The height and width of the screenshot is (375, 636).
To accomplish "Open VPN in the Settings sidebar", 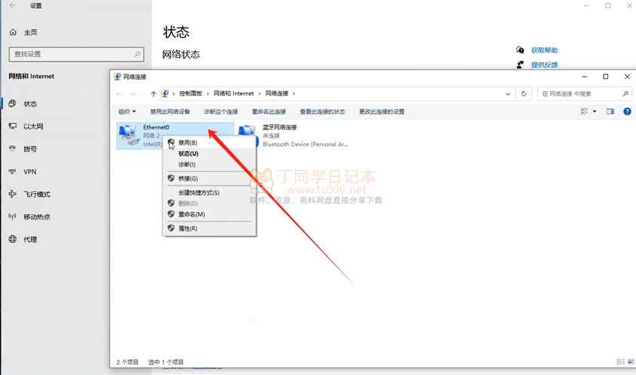I will point(30,171).
